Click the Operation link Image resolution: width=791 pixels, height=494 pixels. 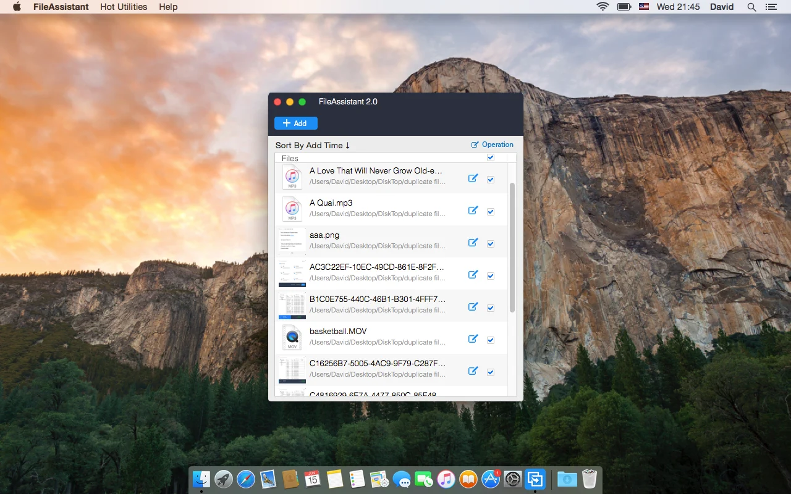coord(496,144)
